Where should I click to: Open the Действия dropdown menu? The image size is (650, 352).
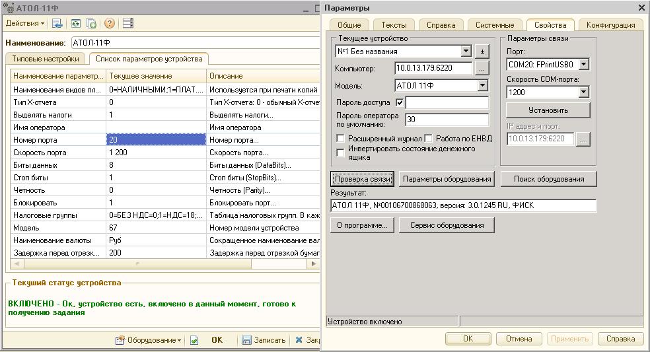pyautogui.click(x=25, y=24)
